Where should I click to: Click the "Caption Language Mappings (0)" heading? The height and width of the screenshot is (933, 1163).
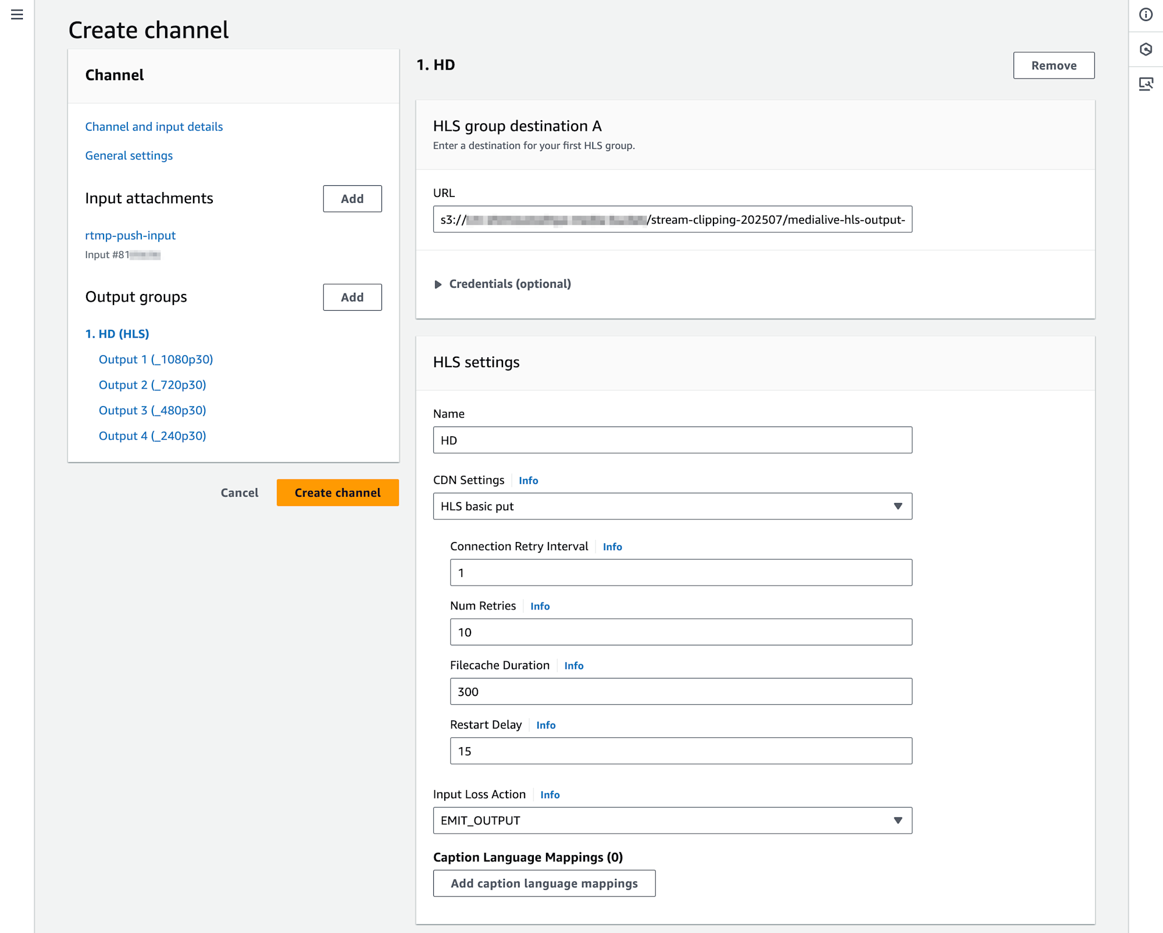click(x=528, y=857)
